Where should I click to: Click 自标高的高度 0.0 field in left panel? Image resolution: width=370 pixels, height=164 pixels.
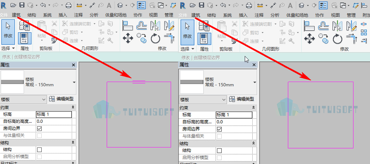click(x=54, y=121)
